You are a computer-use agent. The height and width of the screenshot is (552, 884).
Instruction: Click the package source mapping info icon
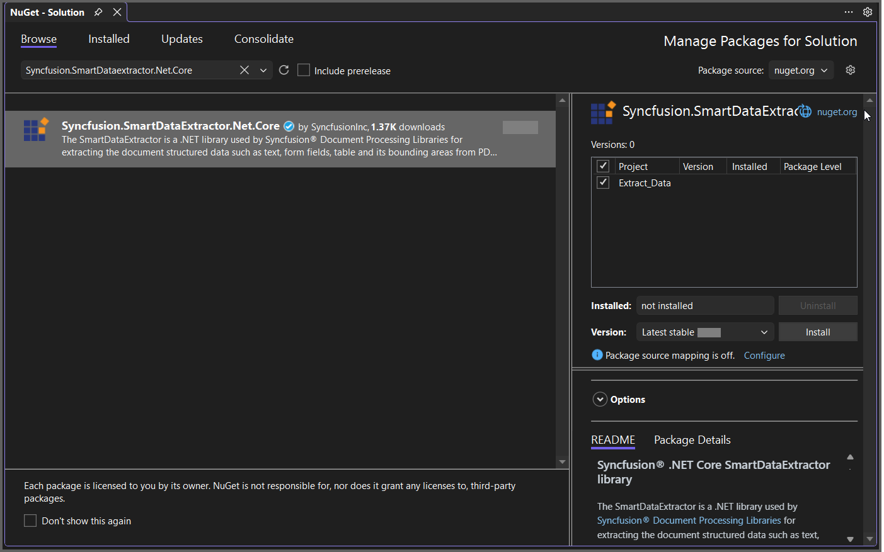597,355
